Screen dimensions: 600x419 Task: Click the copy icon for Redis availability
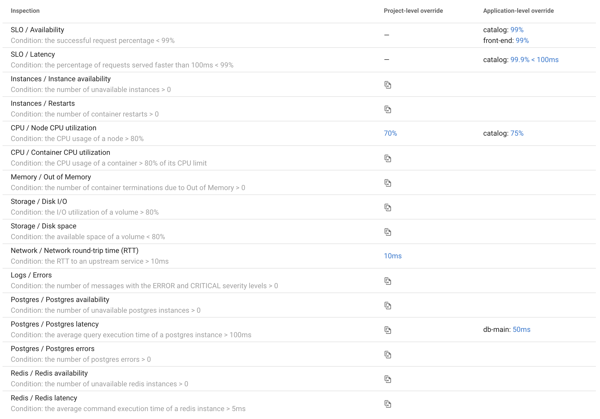[x=388, y=378]
